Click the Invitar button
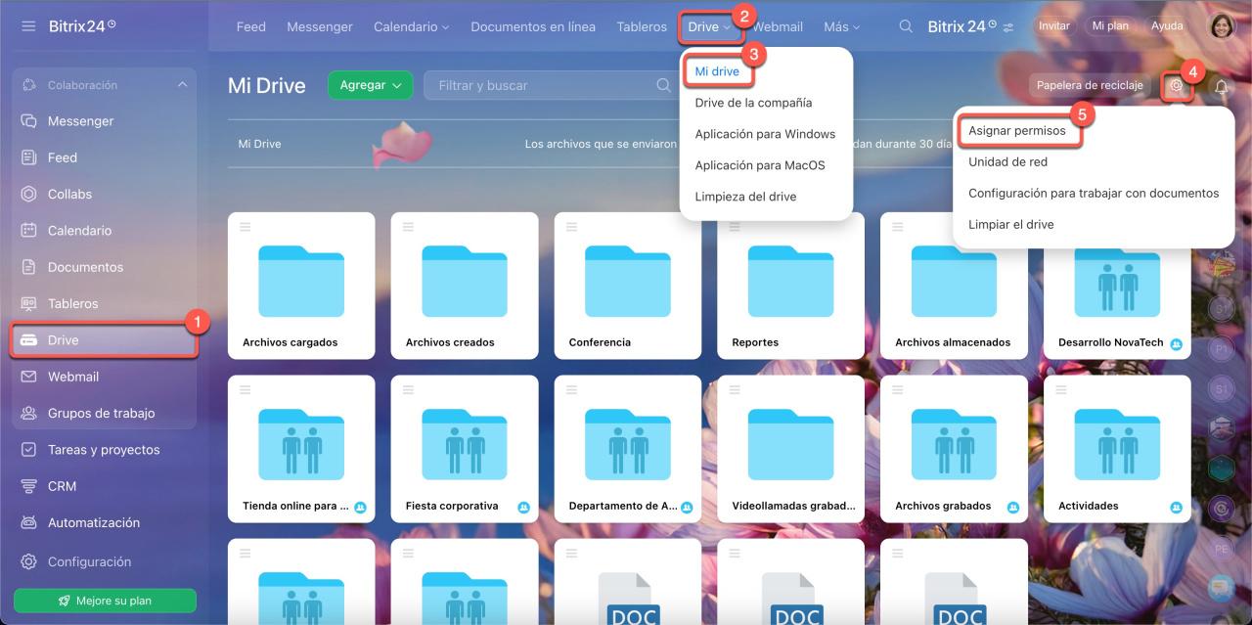 1053,26
